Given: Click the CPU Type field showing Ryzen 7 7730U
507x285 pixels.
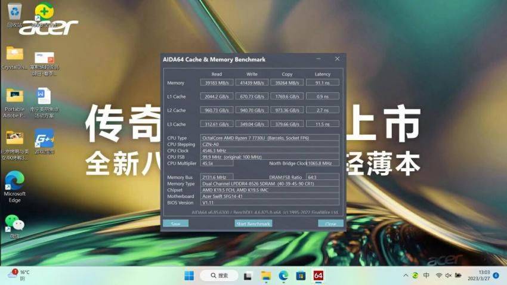Looking at the screenshot, I should [270, 138].
